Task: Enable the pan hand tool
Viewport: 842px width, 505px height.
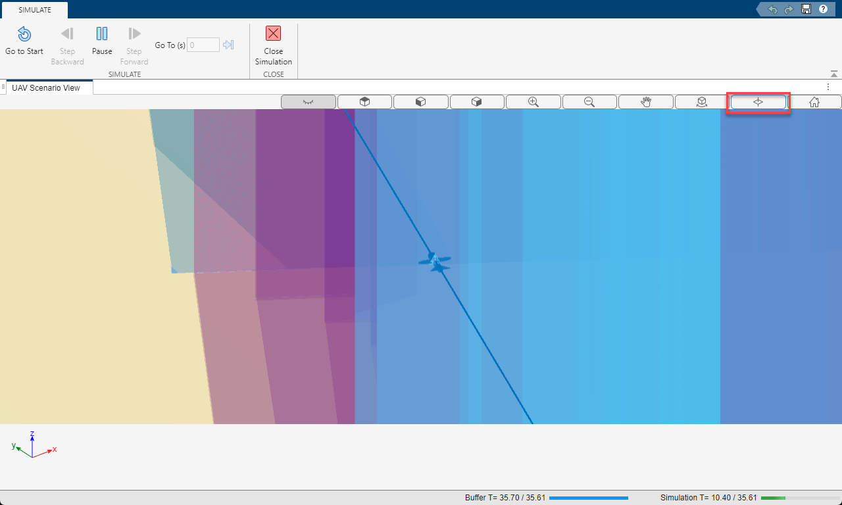Action: (x=646, y=102)
